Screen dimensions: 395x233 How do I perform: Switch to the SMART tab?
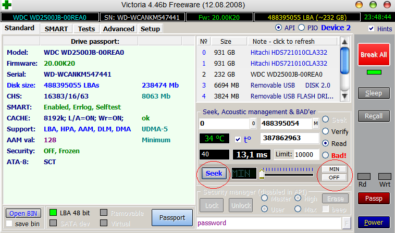[x=56, y=29]
